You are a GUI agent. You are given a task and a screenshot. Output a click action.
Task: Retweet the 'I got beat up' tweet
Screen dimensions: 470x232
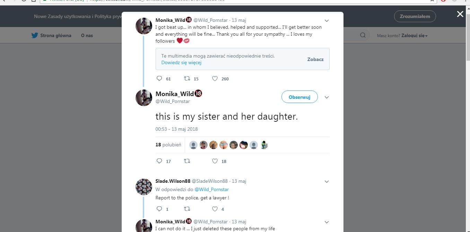click(187, 78)
